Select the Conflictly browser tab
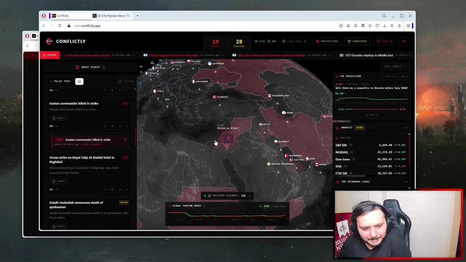This screenshot has width=466, height=262. coord(71,16)
